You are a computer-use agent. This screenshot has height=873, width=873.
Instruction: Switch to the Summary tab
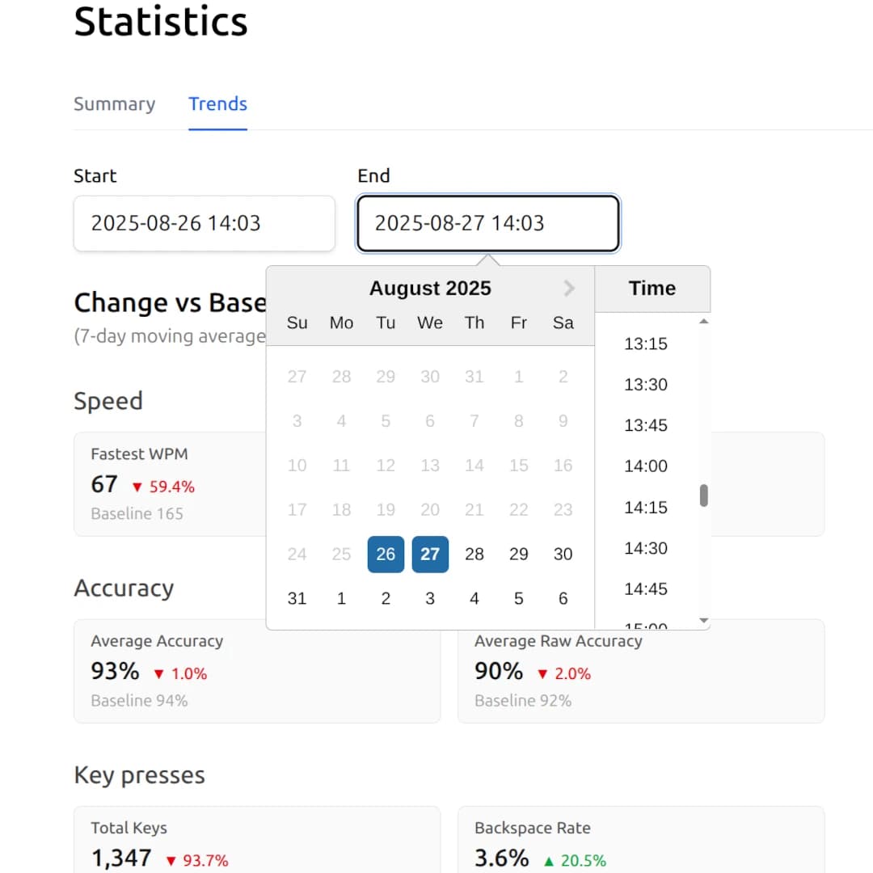point(114,104)
